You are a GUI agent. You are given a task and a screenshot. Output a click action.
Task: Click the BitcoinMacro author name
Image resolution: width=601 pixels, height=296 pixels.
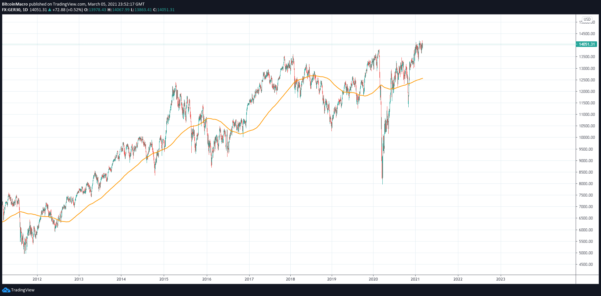[x=15, y=4]
